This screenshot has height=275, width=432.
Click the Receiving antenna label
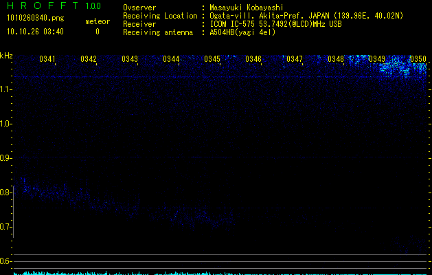(x=158, y=32)
